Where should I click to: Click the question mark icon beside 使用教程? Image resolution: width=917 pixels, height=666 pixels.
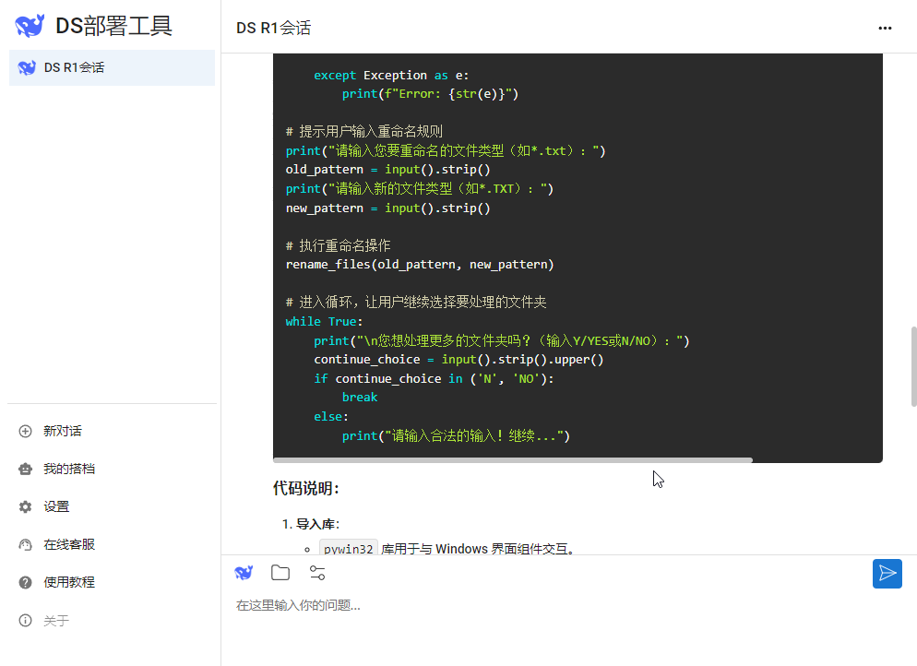(x=25, y=582)
